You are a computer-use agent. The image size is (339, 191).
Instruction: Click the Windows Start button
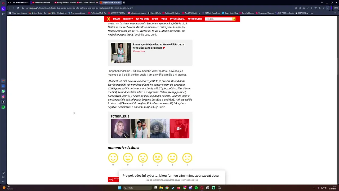pyautogui.click(x=120, y=188)
